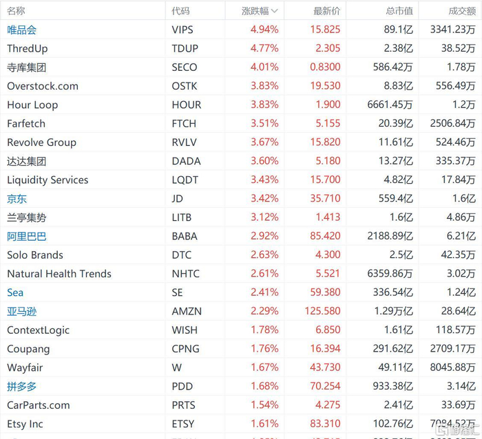
Task: Select the Etsy Inc row name
Action: (25, 424)
